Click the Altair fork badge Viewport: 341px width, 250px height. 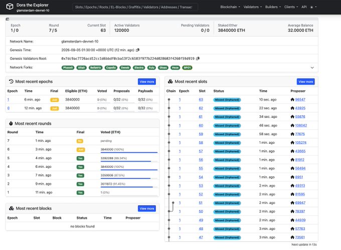82,68
